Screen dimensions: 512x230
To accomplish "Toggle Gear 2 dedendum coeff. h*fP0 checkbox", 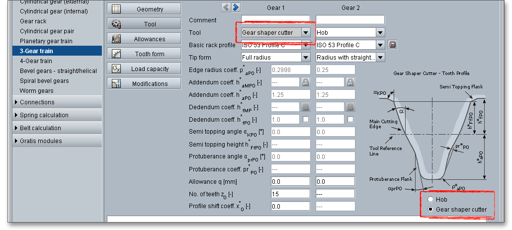I will tap(350, 119).
